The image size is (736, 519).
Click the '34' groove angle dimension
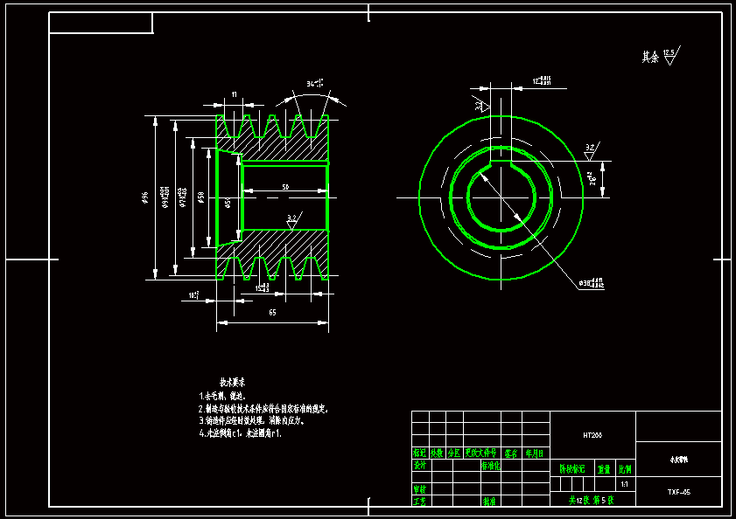[315, 84]
